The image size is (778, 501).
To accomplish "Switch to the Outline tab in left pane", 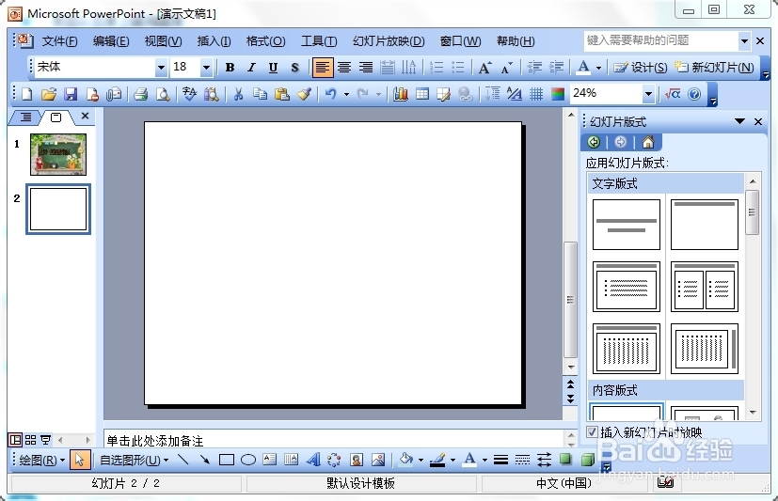I will click(x=25, y=117).
